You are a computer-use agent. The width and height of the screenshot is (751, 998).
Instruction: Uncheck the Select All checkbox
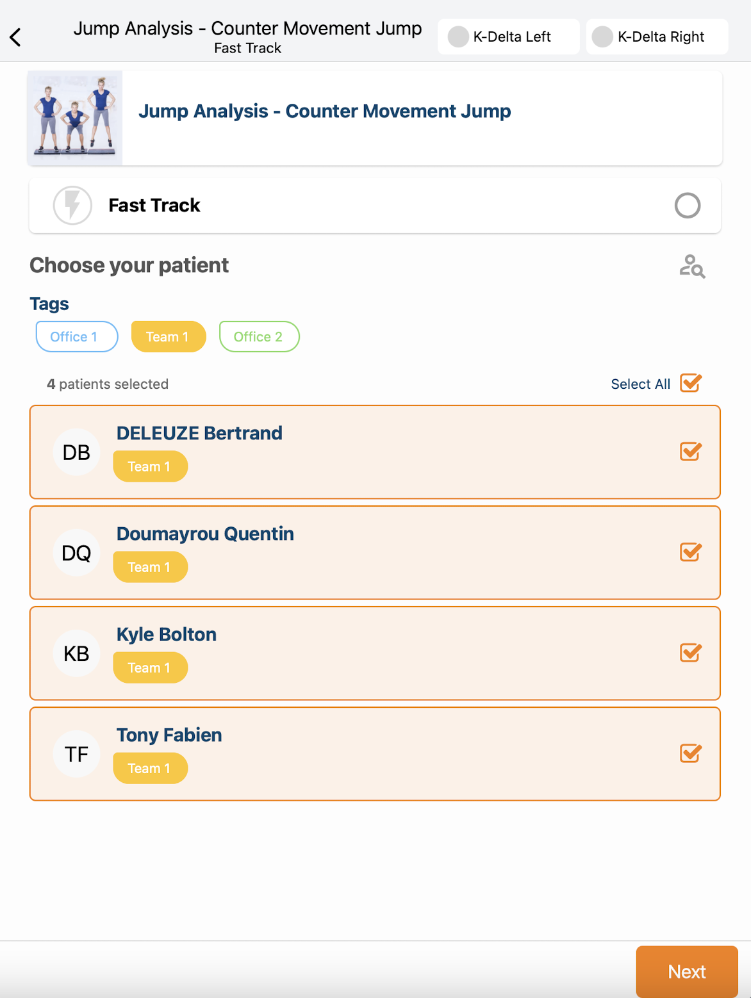point(691,383)
